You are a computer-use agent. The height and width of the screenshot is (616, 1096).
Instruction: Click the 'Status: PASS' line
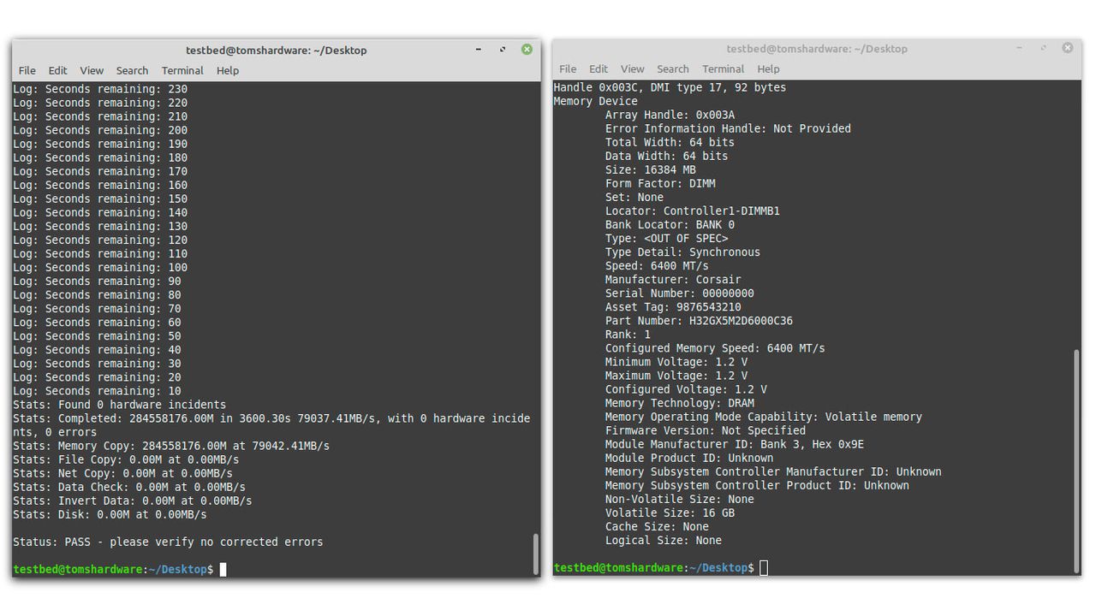168,542
